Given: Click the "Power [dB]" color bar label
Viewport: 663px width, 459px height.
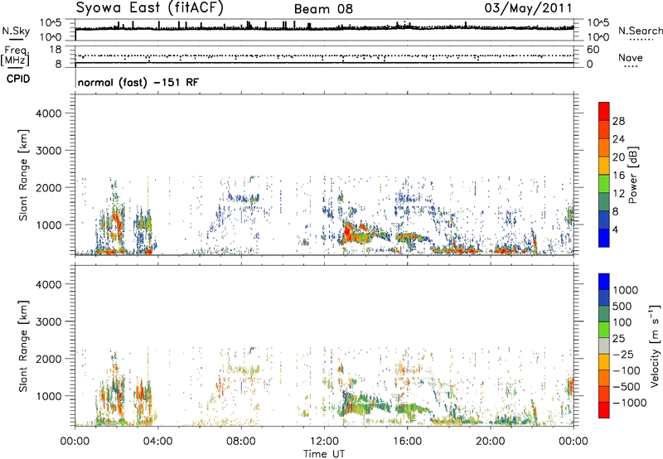Looking at the screenshot, I should pos(632,175).
